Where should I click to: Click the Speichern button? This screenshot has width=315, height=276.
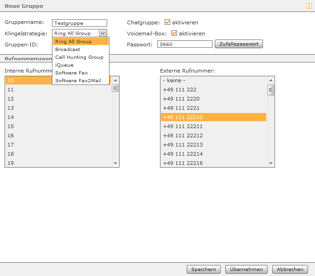tap(204, 270)
